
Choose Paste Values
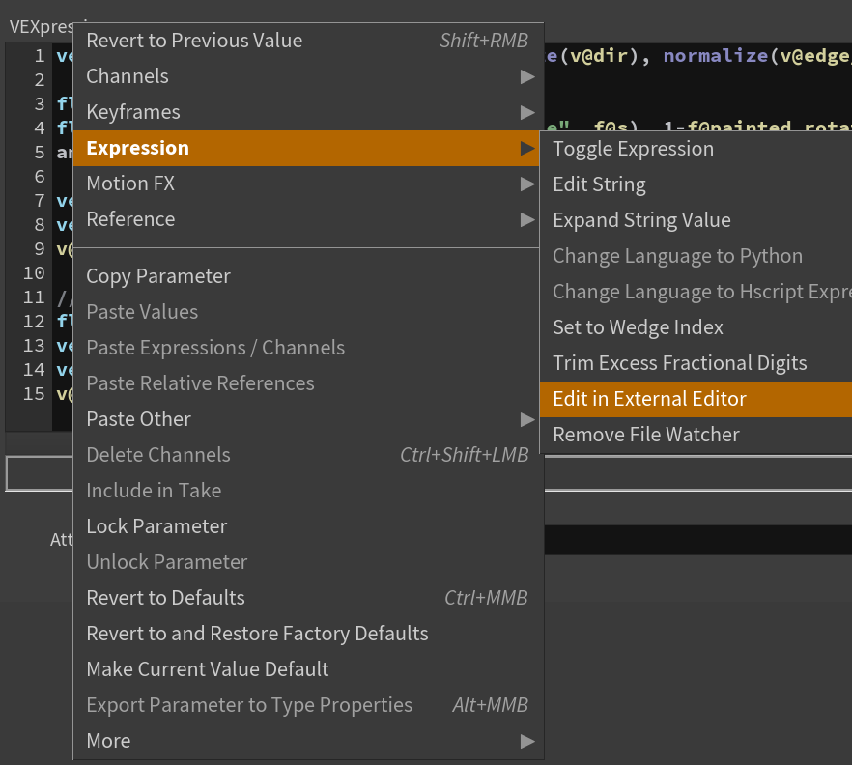pos(308,312)
